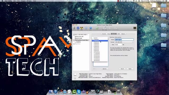Click the Revert button
Screen dimensions: 169x95
[122, 69]
